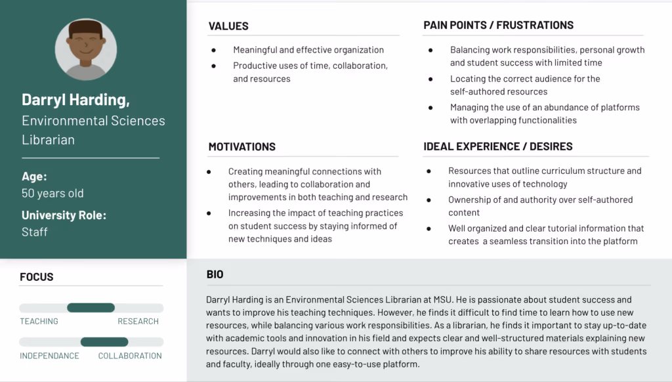Select the VALUES section heading

pyautogui.click(x=228, y=26)
